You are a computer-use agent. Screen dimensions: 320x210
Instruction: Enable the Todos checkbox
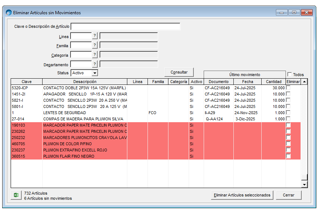290,74
